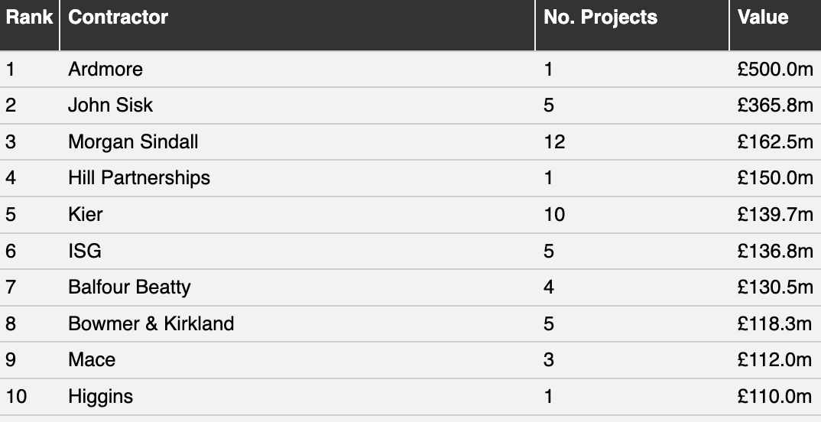Click the Higgins contractor cell
Image resolution: width=821 pixels, height=422 pixels.
(101, 396)
